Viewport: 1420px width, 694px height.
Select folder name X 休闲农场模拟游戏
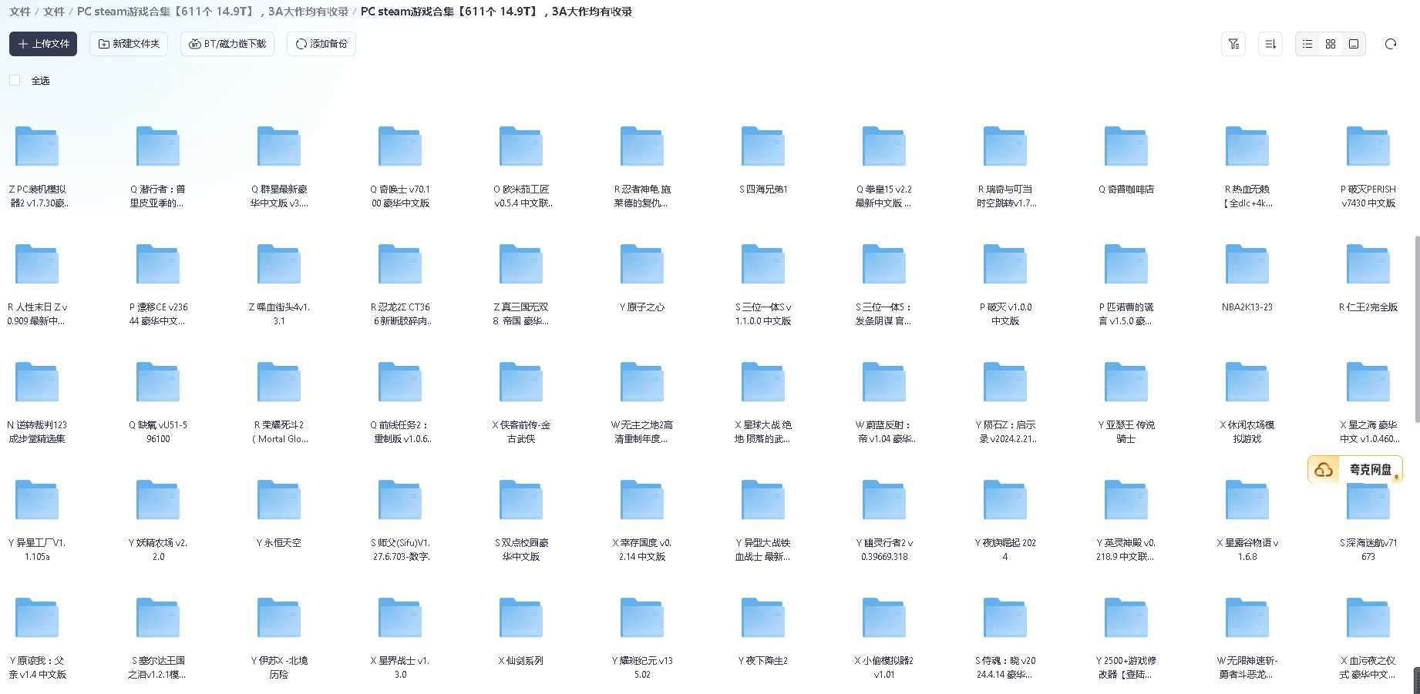(x=1247, y=431)
